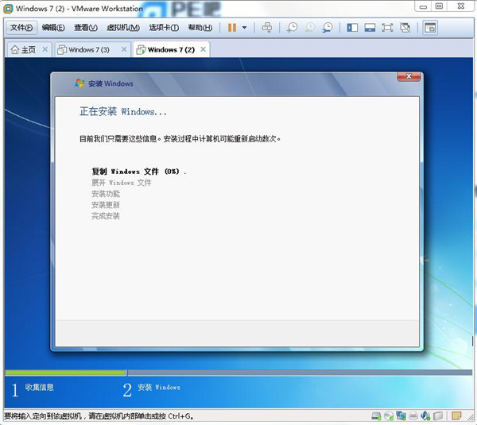477x425 pixels.
Task: Close the Windows 7 (2) tab
Action: coord(204,49)
